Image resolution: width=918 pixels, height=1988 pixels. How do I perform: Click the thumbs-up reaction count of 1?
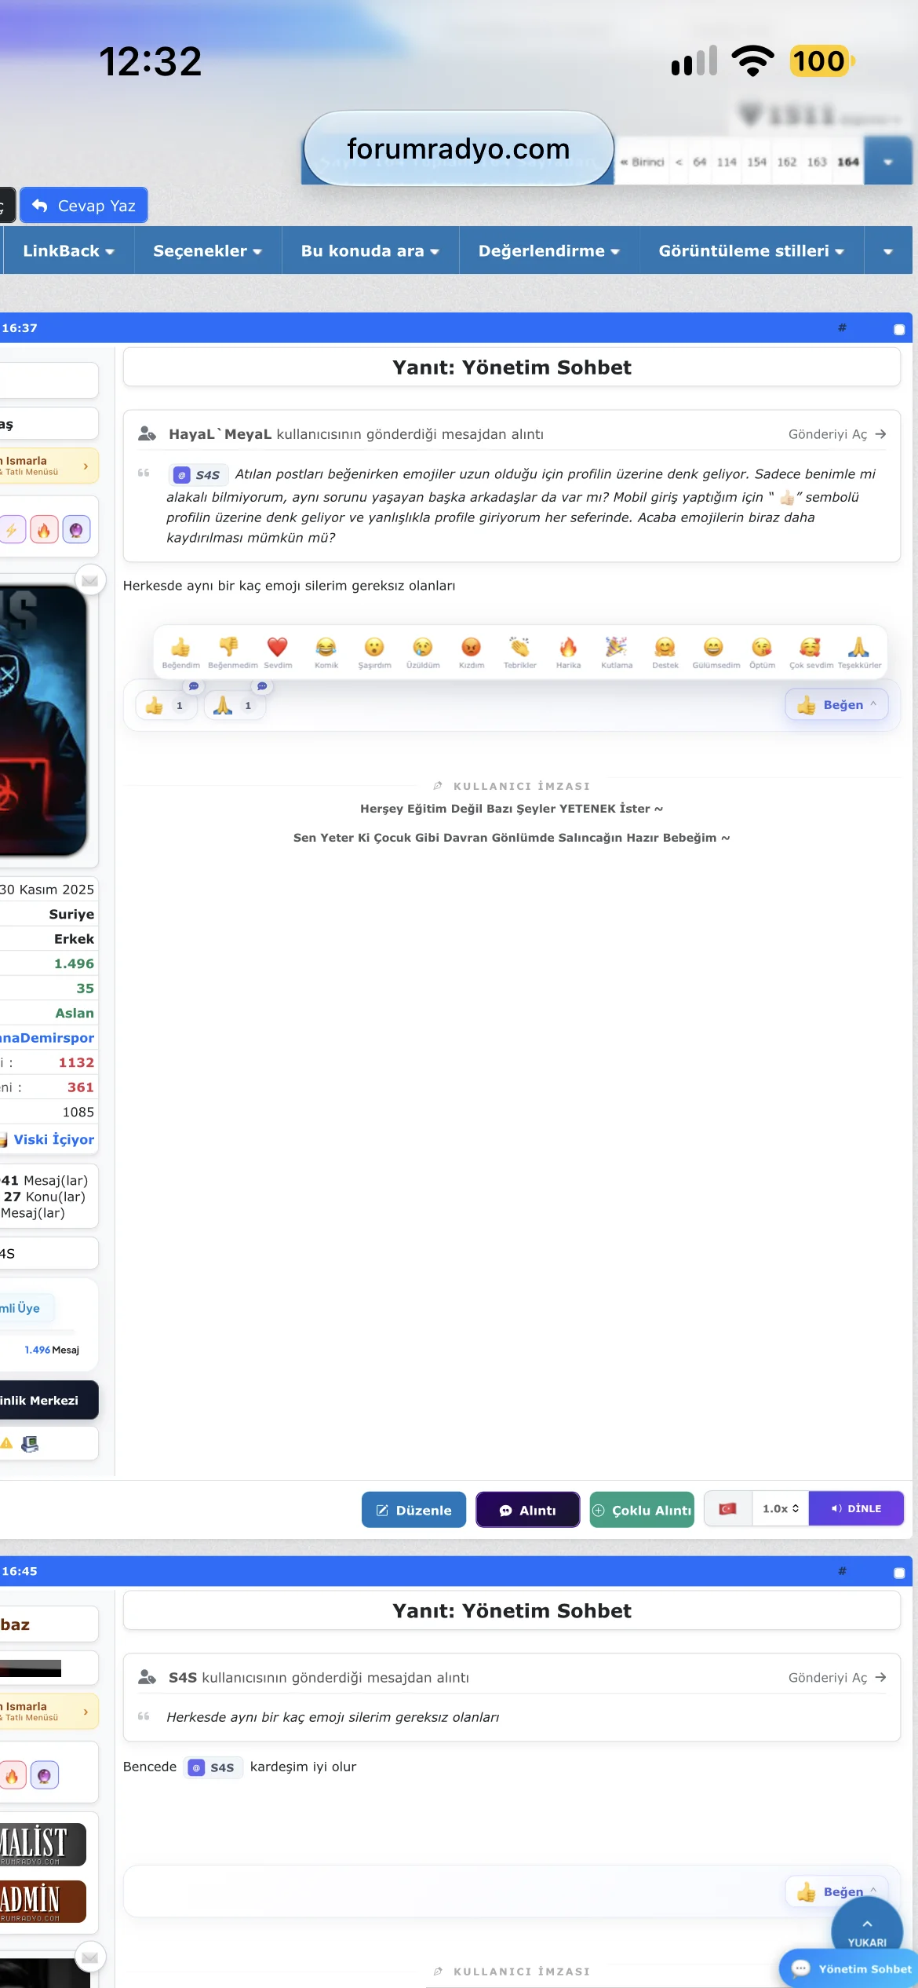pyautogui.click(x=166, y=705)
